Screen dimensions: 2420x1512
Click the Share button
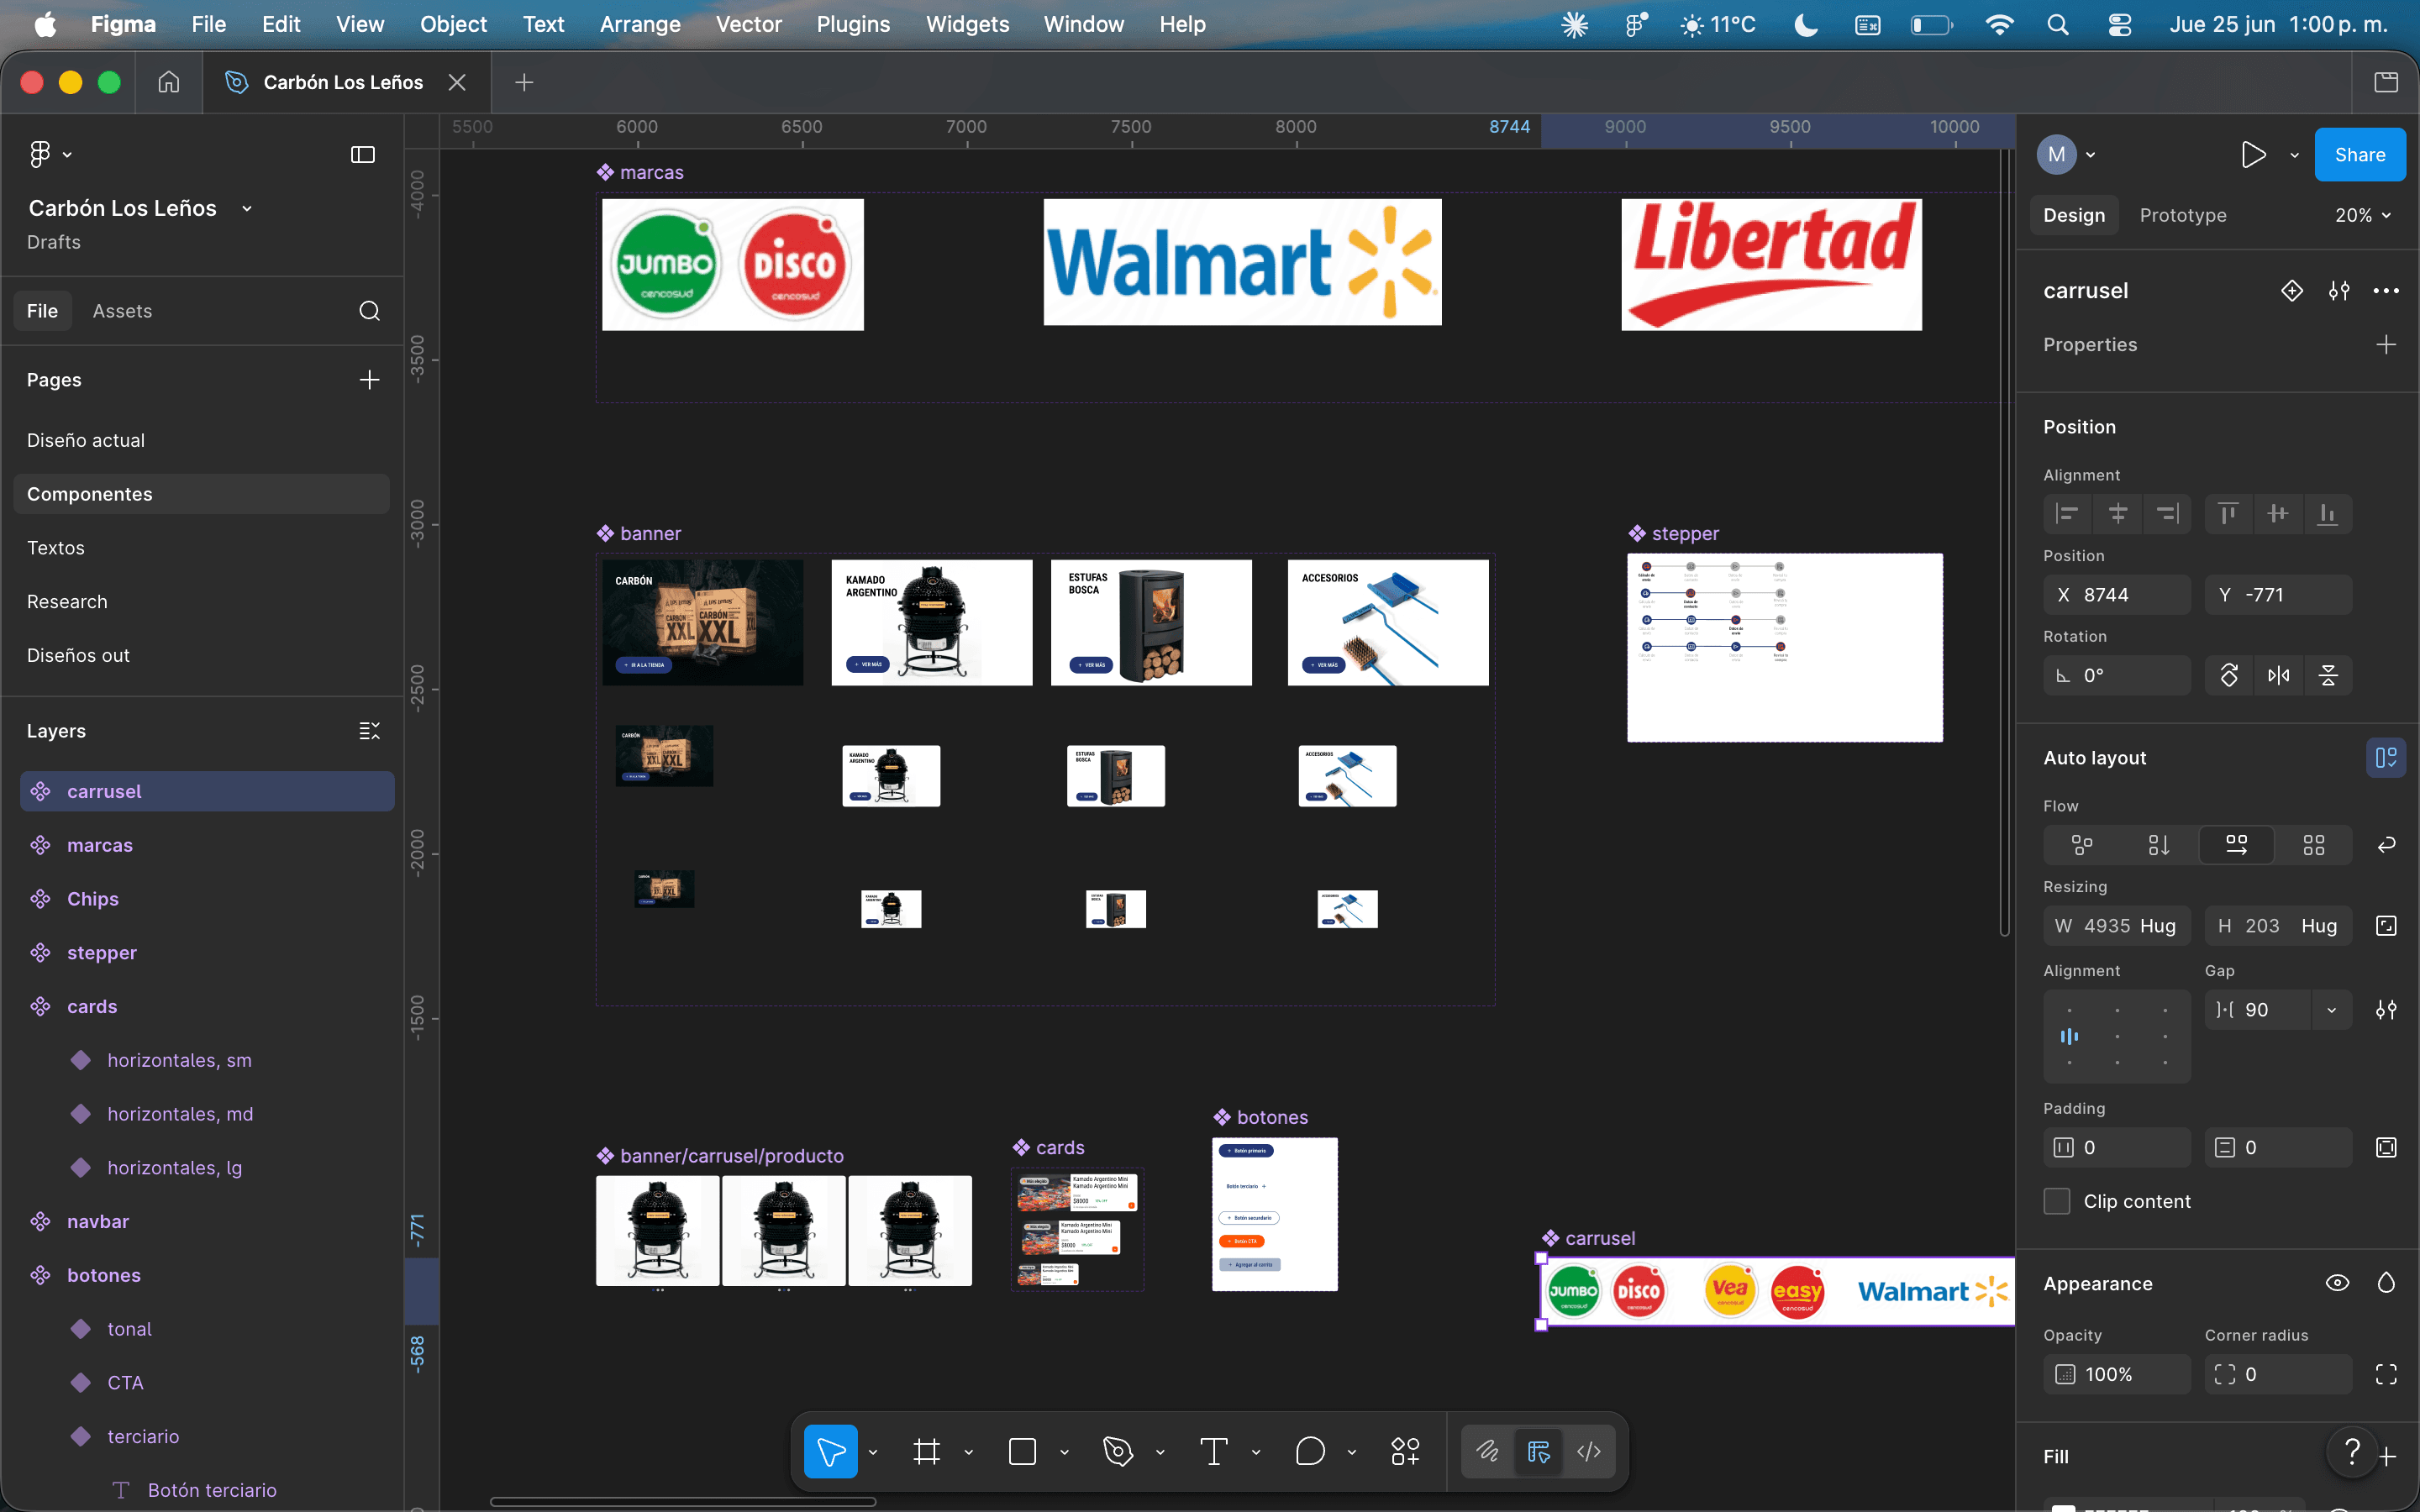2360,155
